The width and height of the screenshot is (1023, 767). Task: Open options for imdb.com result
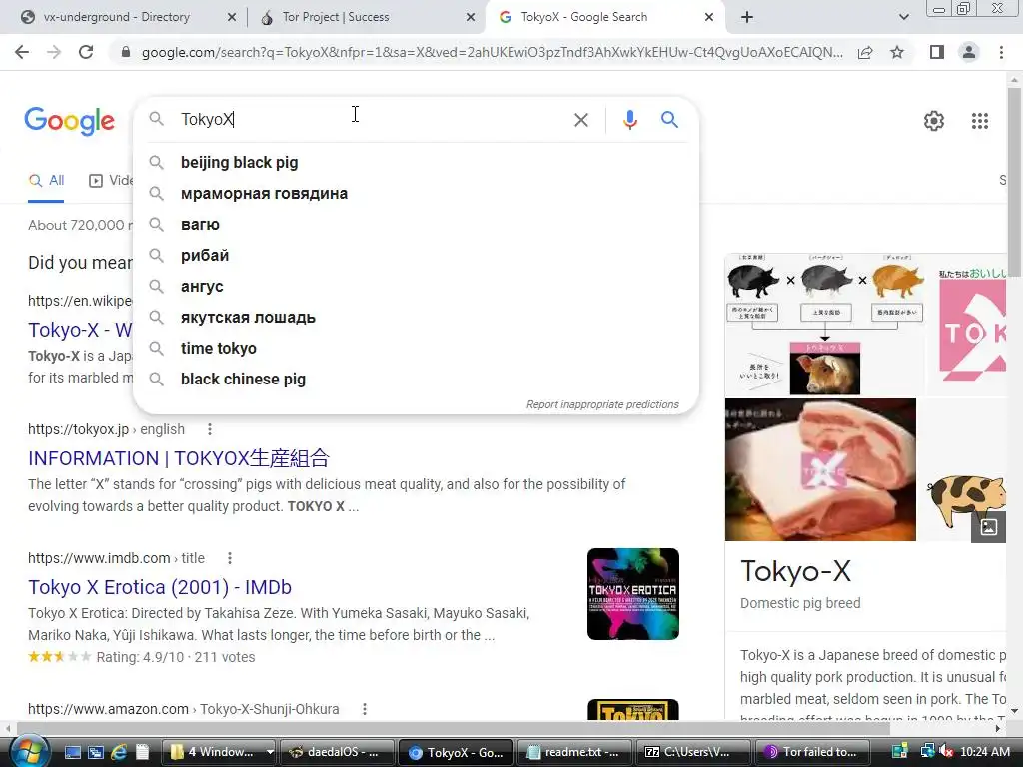coord(229,558)
